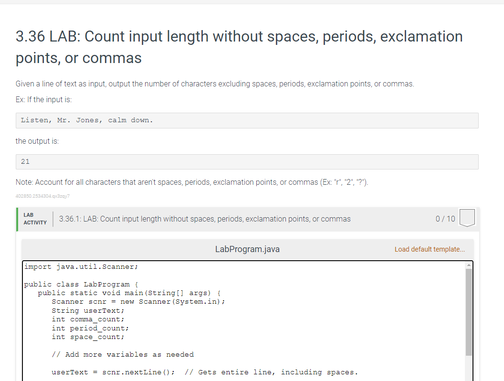This screenshot has height=381, width=504.
Task: Click the Scanner scnr = new Scanner line
Action: point(137,301)
